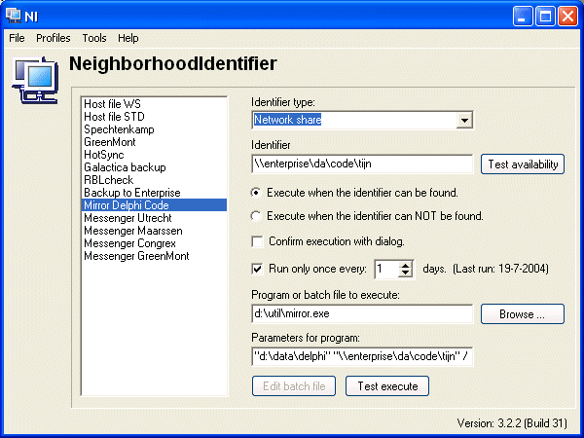
Task: Close the NI window
Action: pos(567,17)
